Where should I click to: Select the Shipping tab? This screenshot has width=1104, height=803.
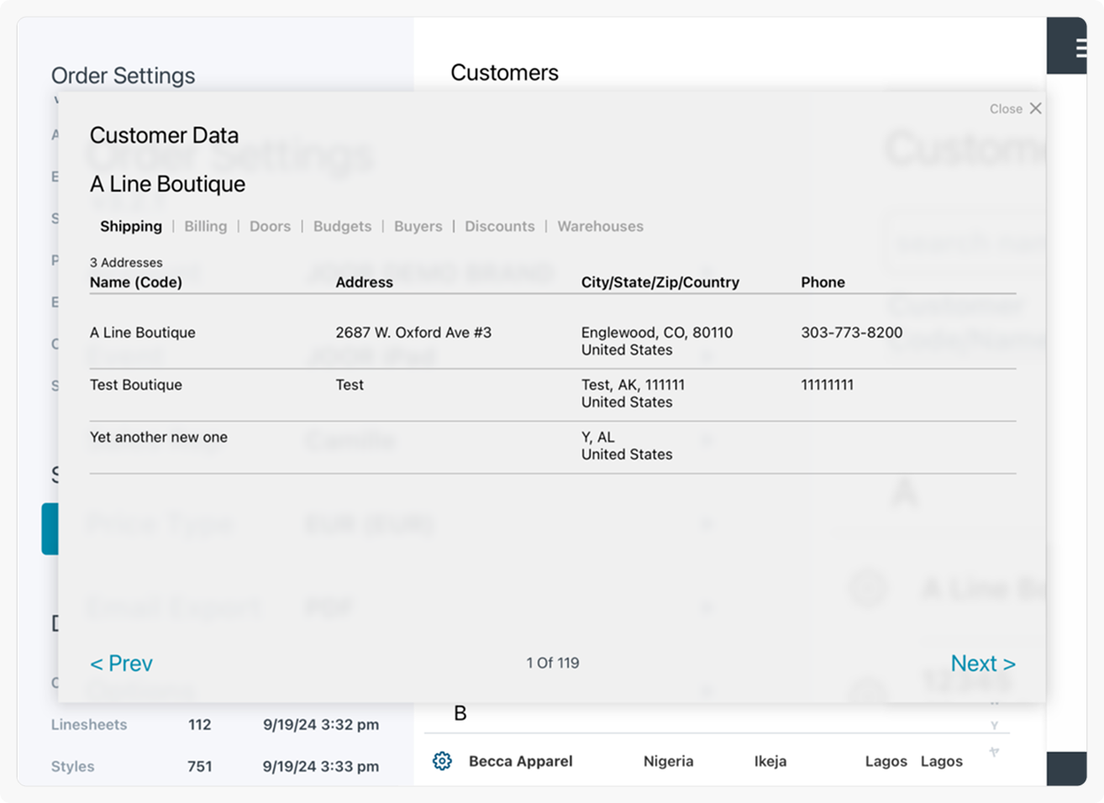point(131,226)
